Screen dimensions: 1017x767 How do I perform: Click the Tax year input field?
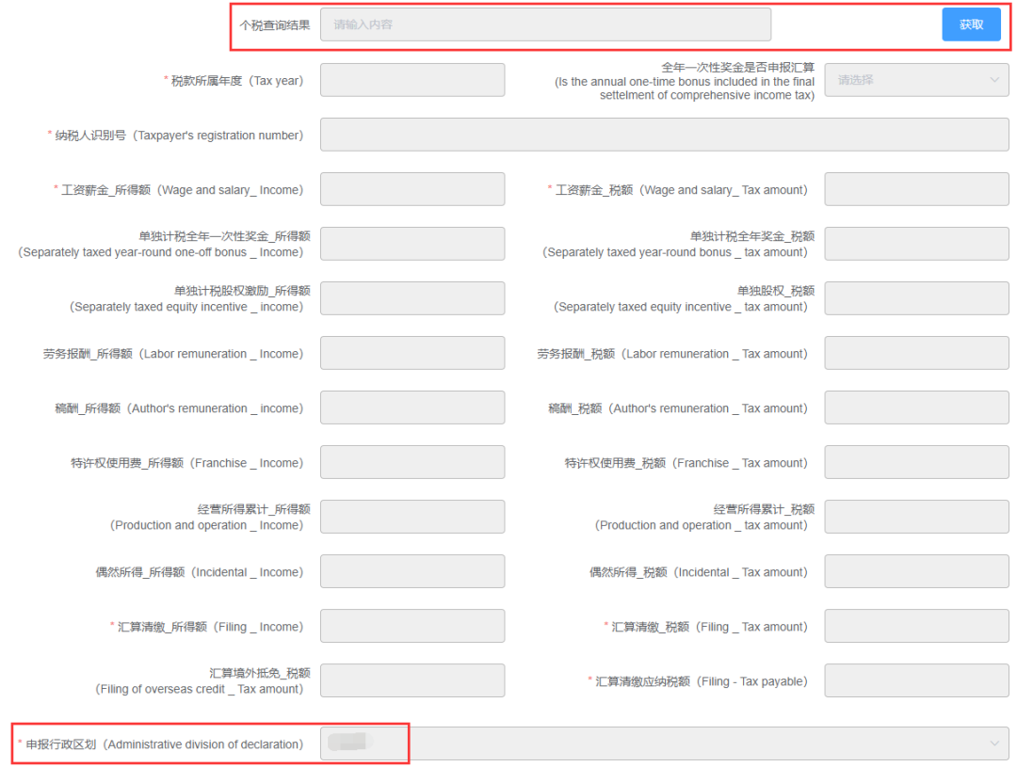click(x=412, y=80)
